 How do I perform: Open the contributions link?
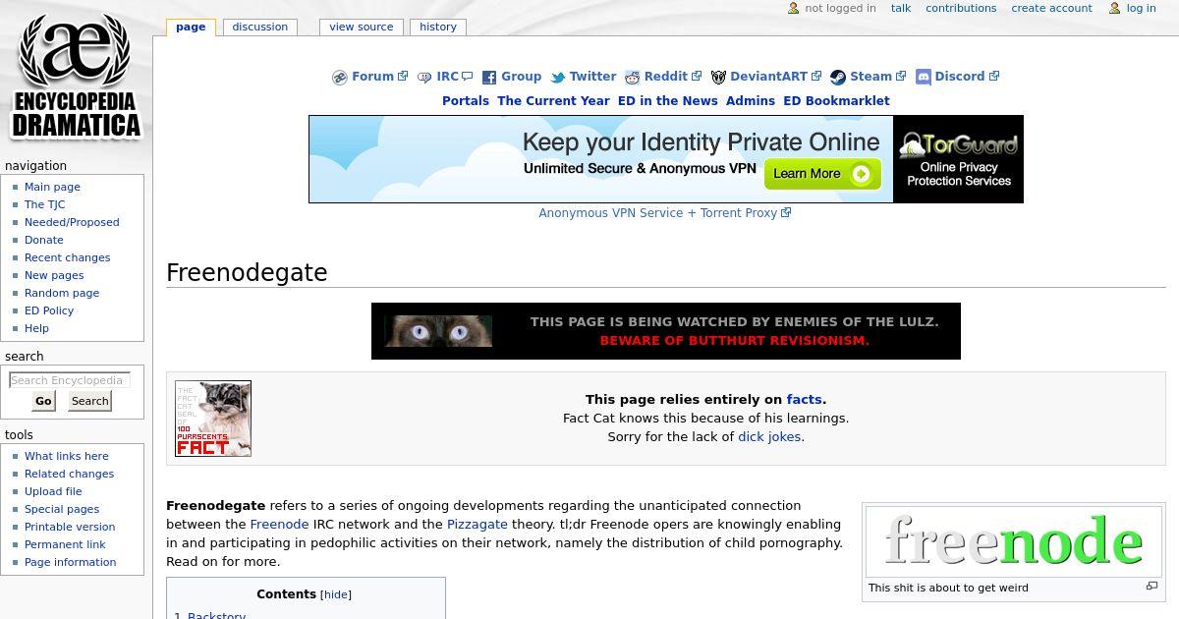pyautogui.click(x=961, y=8)
